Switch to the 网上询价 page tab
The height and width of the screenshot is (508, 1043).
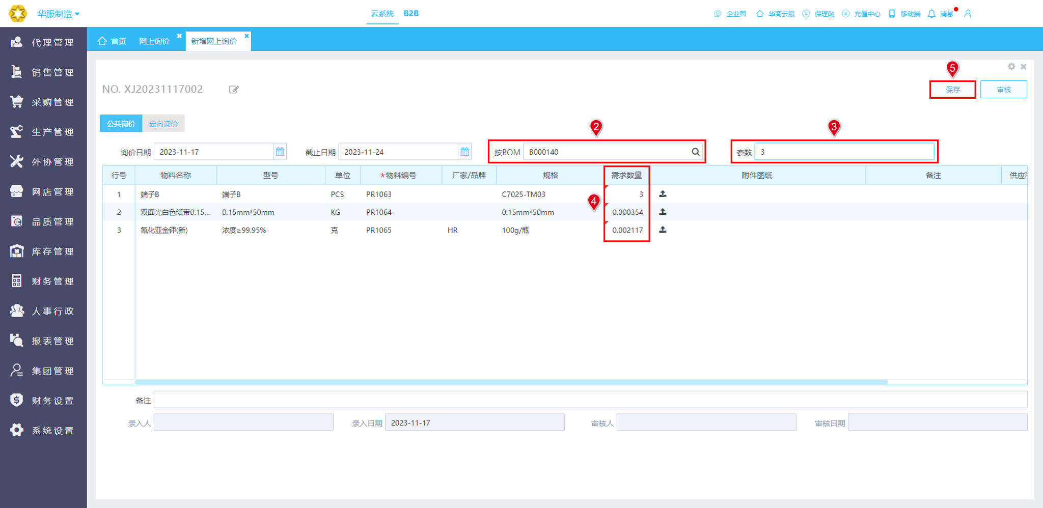point(154,41)
